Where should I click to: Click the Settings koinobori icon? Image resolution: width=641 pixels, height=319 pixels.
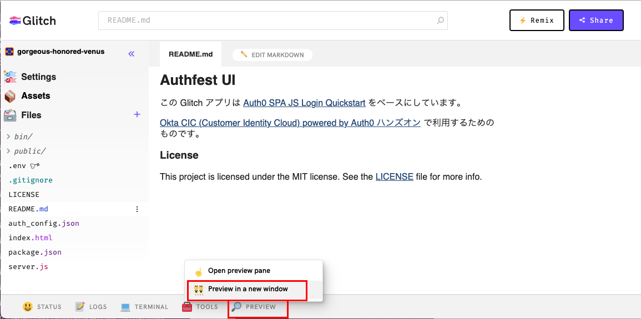click(x=10, y=77)
